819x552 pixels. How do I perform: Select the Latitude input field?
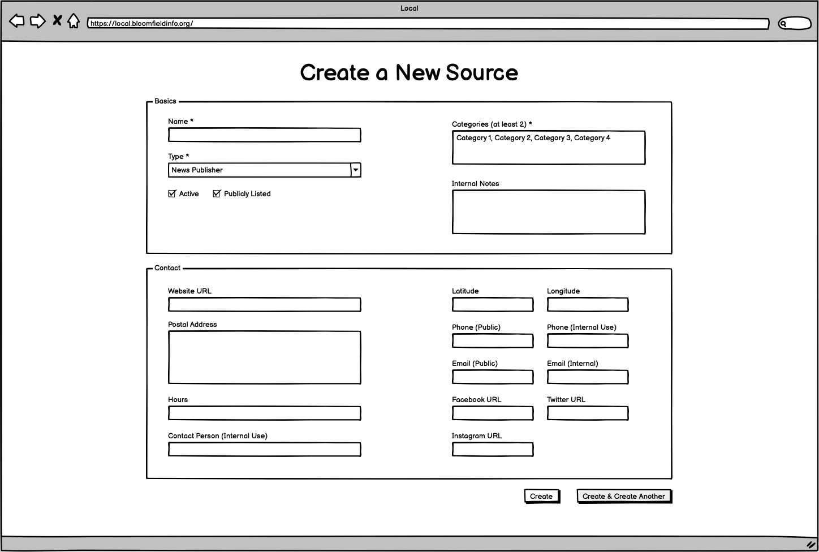point(492,305)
